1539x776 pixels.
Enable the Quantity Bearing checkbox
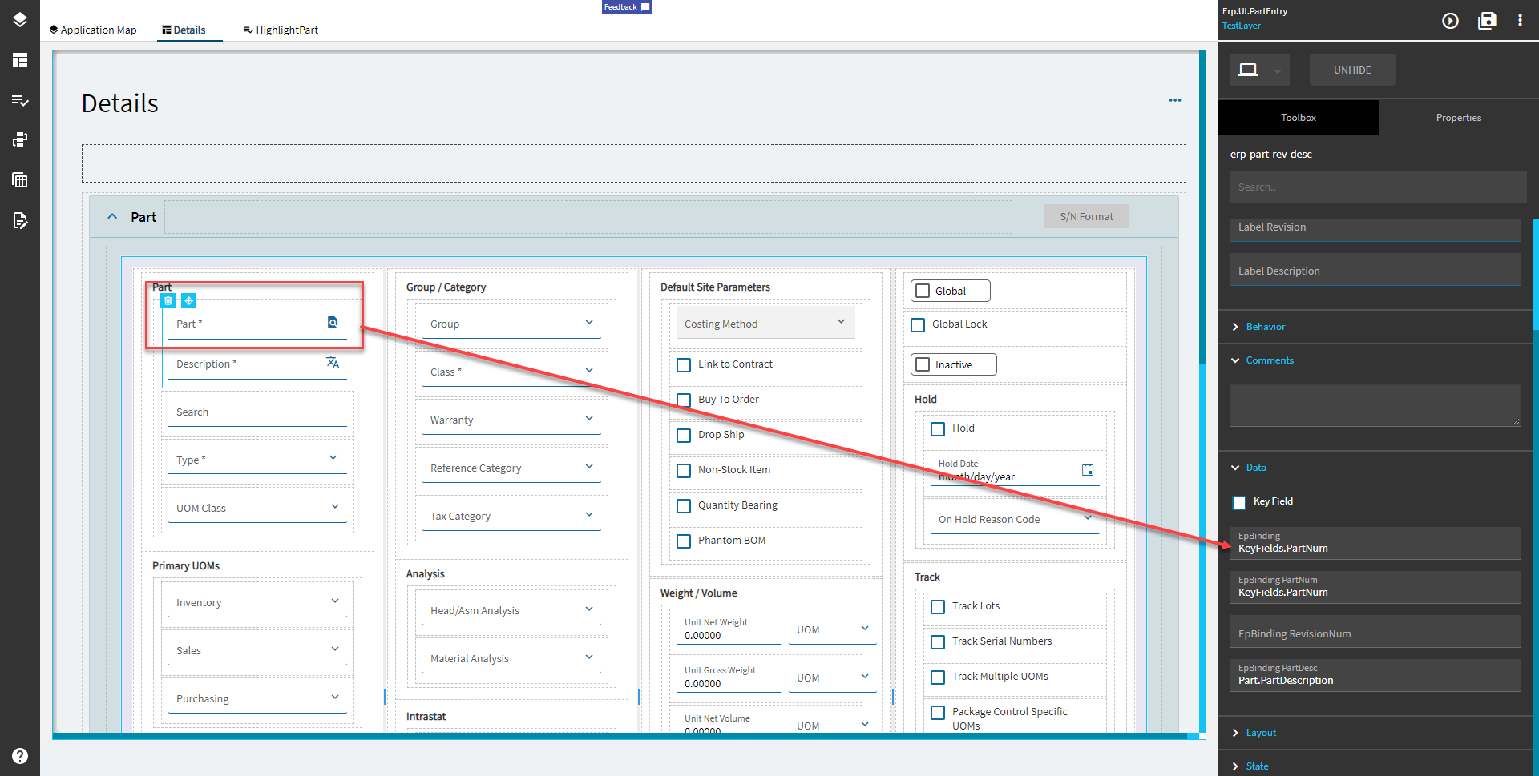point(684,506)
